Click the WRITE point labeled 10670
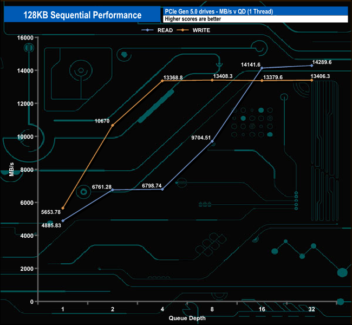Image resolution: width=352 pixels, height=325 pixels. click(x=113, y=125)
